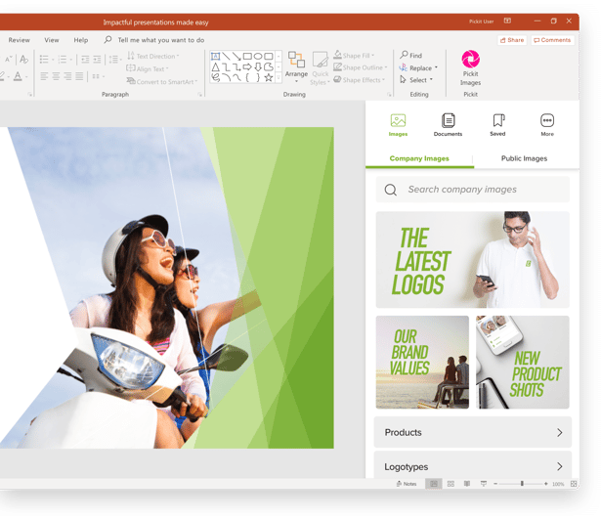Fit slide to current window
Screen dimensions: 601x520
[x=575, y=484]
